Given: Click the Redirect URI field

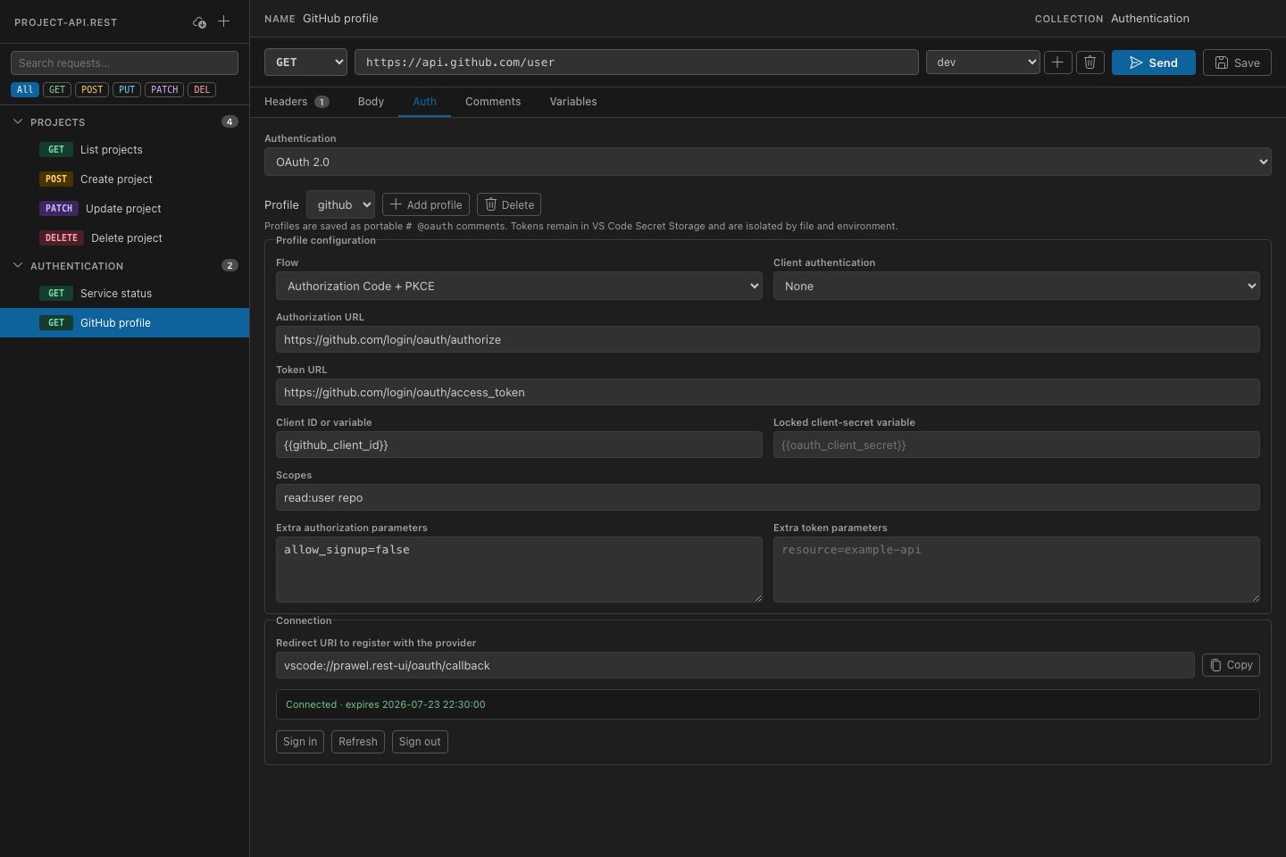Looking at the screenshot, I should (x=735, y=665).
